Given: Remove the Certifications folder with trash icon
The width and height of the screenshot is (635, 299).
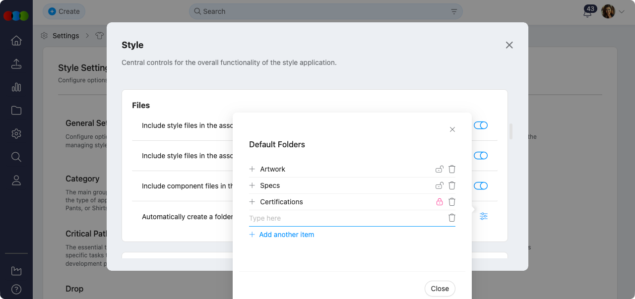Looking at the screenshot, I should click(x=451, y=202).
